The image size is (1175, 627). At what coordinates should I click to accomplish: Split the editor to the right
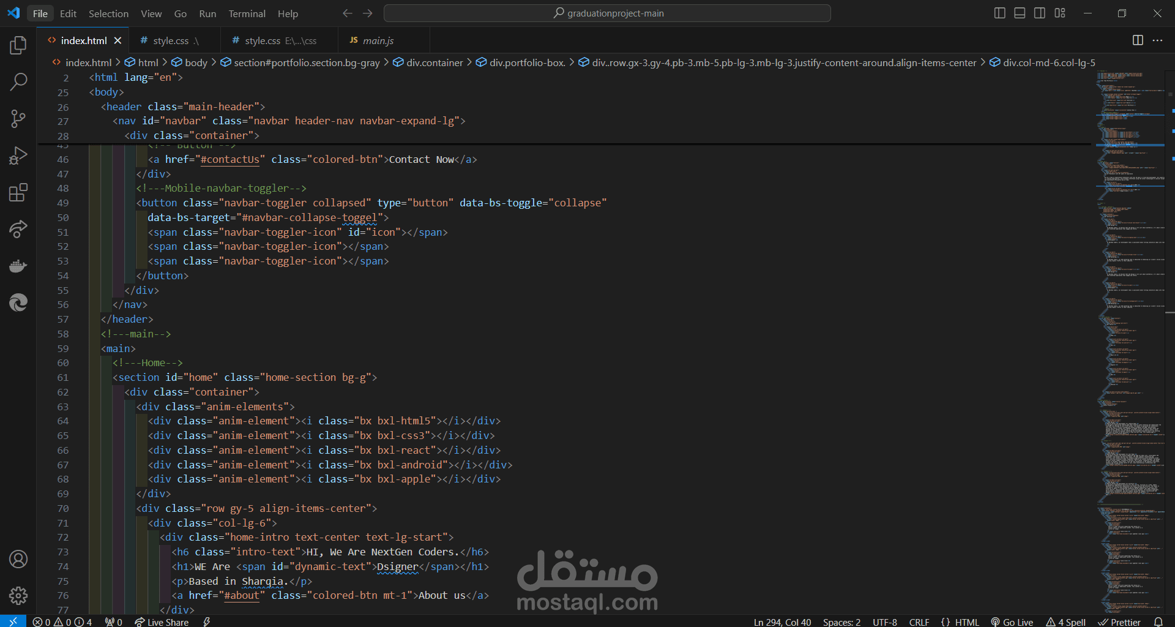coord(1138,40)
